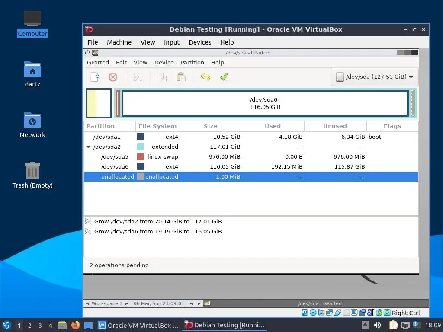Screen dimensions: 443x332
Task: Open the clipboard manager tray icon
Action: (393, 325)
